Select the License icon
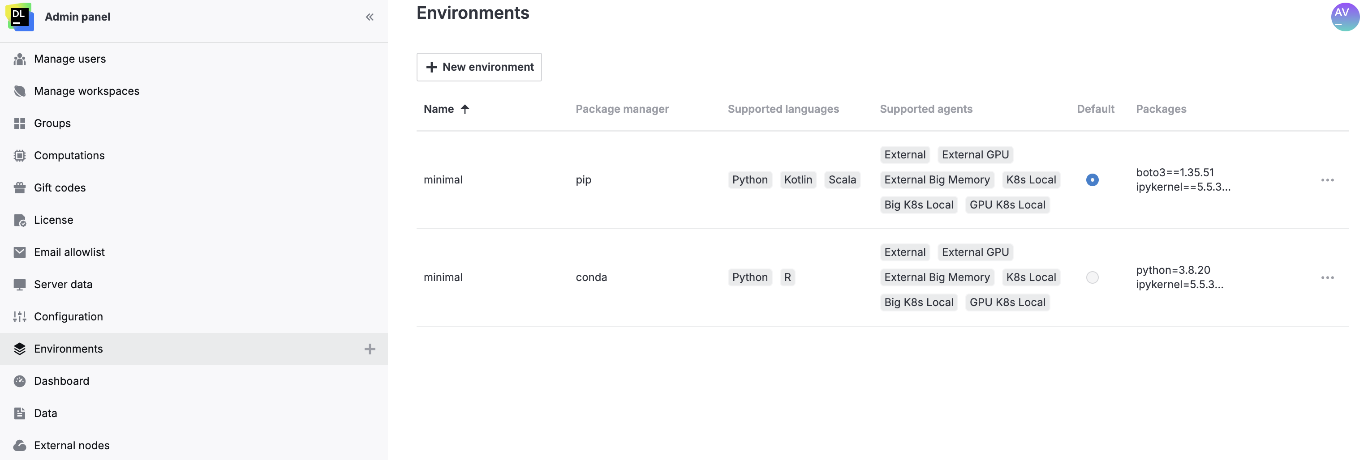 click(x=19, y=220)
